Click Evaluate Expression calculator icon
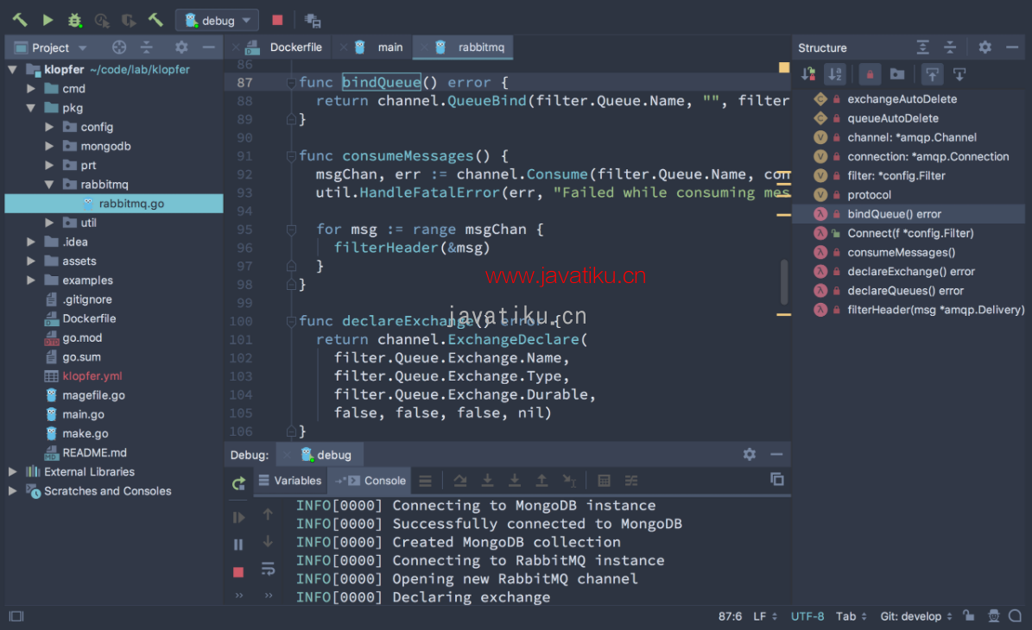This screenshot has width=1032, height=630. [x=604, y=481]
